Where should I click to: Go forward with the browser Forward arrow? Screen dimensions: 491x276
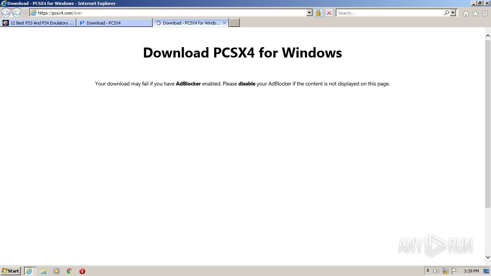click(16, 13)
